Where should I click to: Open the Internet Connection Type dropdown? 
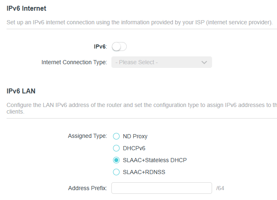coord(162,62)
